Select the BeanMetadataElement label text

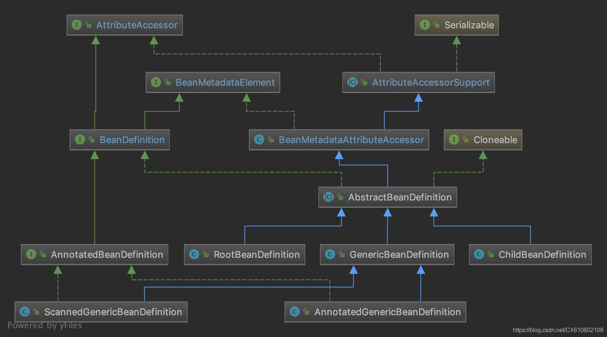point(225,82)
